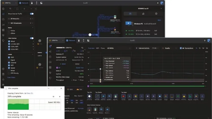Check the Offline status checkbox
The image size is (212, 119).
pyautogui.click(x=9, y=33)
